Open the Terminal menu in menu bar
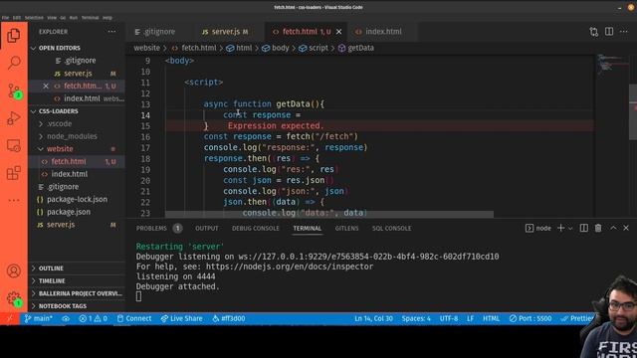This screenshot has height=358, width=637. [90, 18]
